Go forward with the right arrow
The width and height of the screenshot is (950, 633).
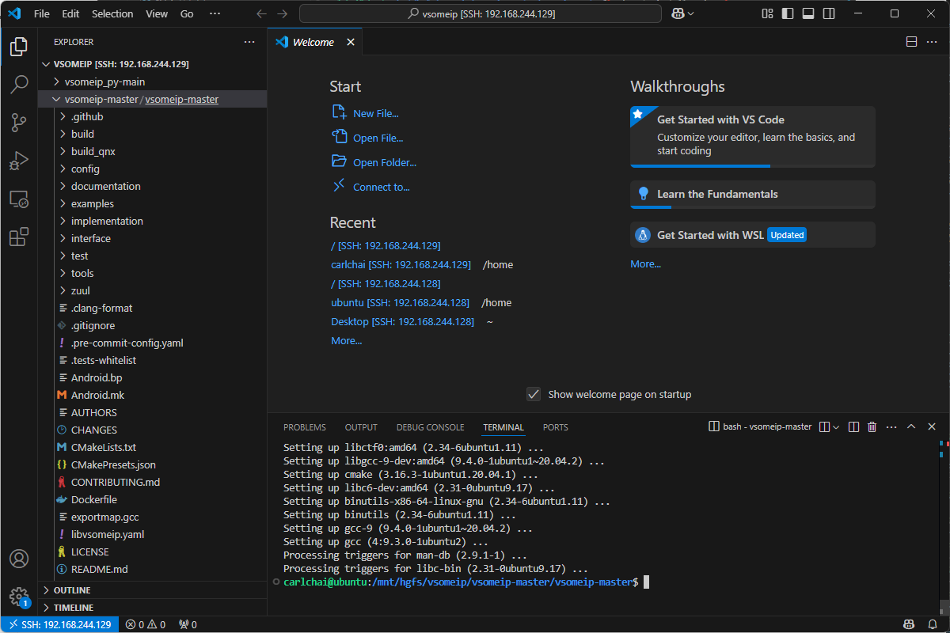coord(283,13)
